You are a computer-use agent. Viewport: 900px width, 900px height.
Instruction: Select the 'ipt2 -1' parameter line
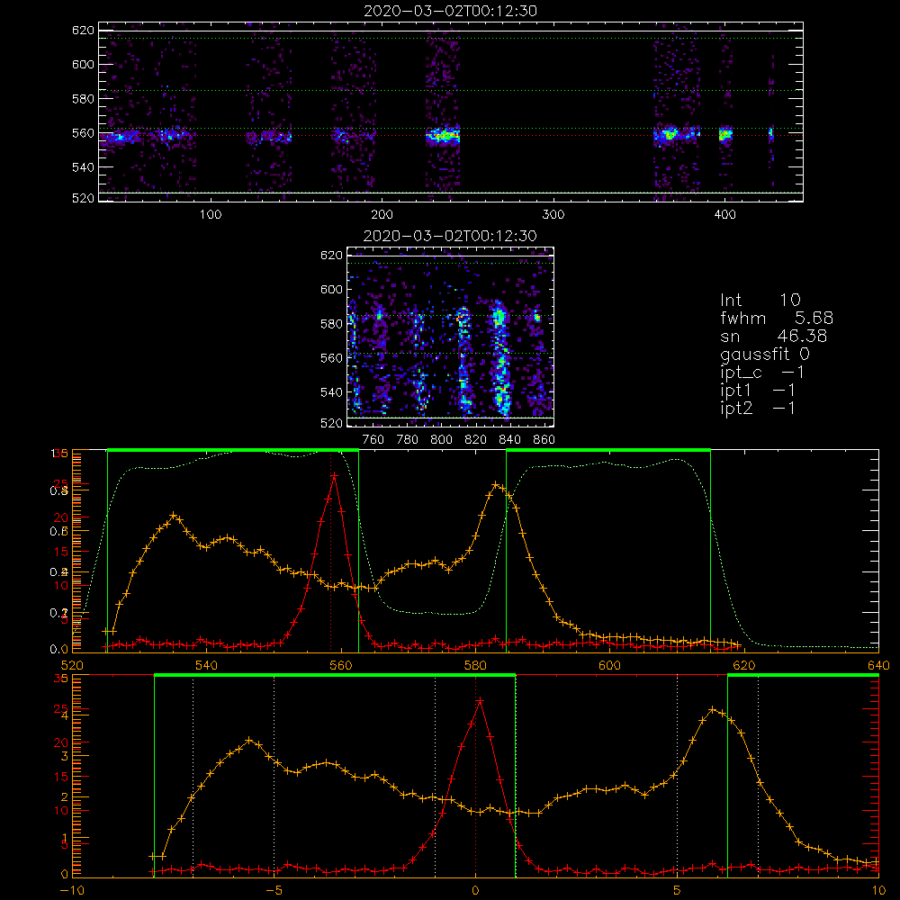758,408
